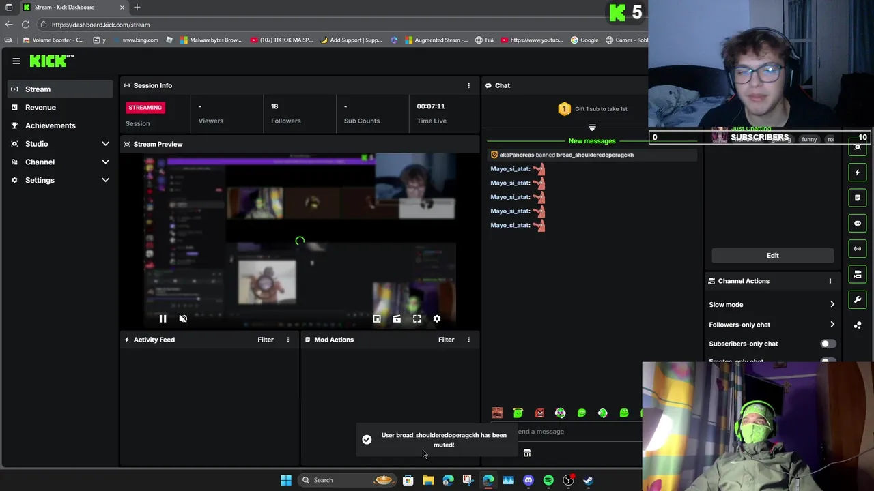
Task: Pause the stream preview playback
Action: pos(163,318)
